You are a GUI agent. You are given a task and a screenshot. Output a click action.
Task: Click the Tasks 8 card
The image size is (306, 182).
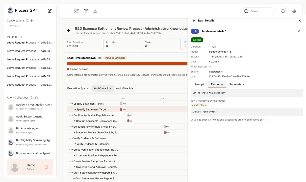162,44
